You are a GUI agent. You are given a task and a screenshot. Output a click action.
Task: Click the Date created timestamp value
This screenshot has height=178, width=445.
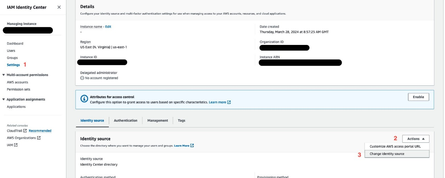pos(294,32)
